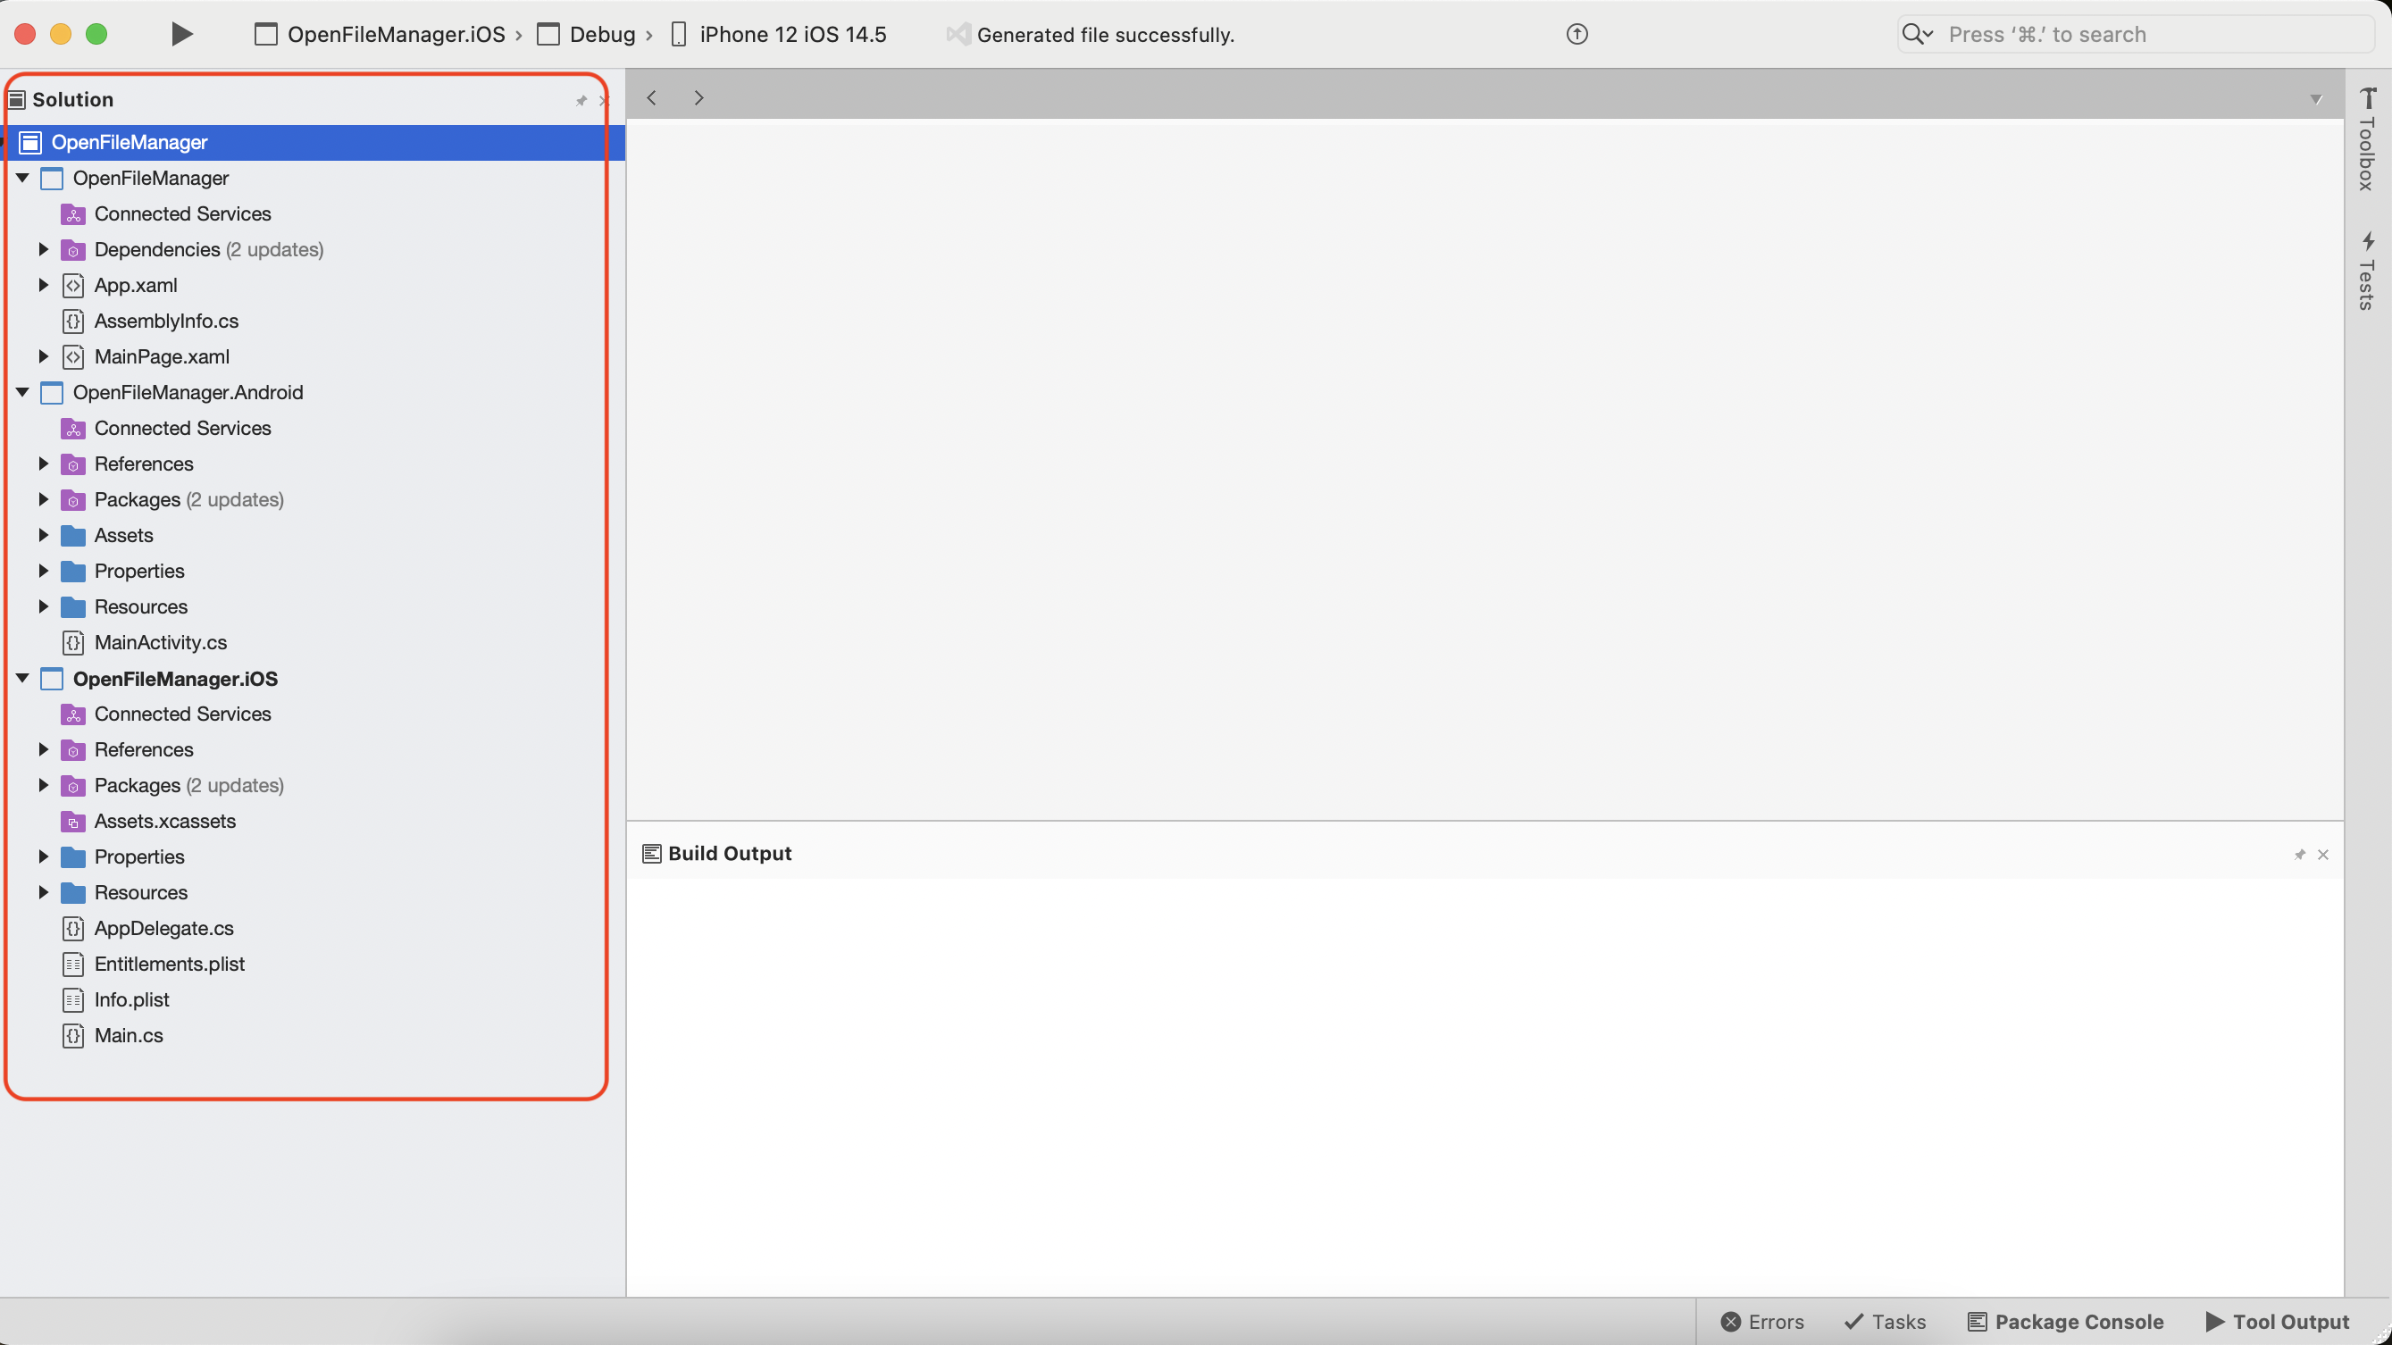Click the Info.plist file icon
Image resolution: width=2392 pixels, height=1345 pixels.
click(x=73, y=999)
